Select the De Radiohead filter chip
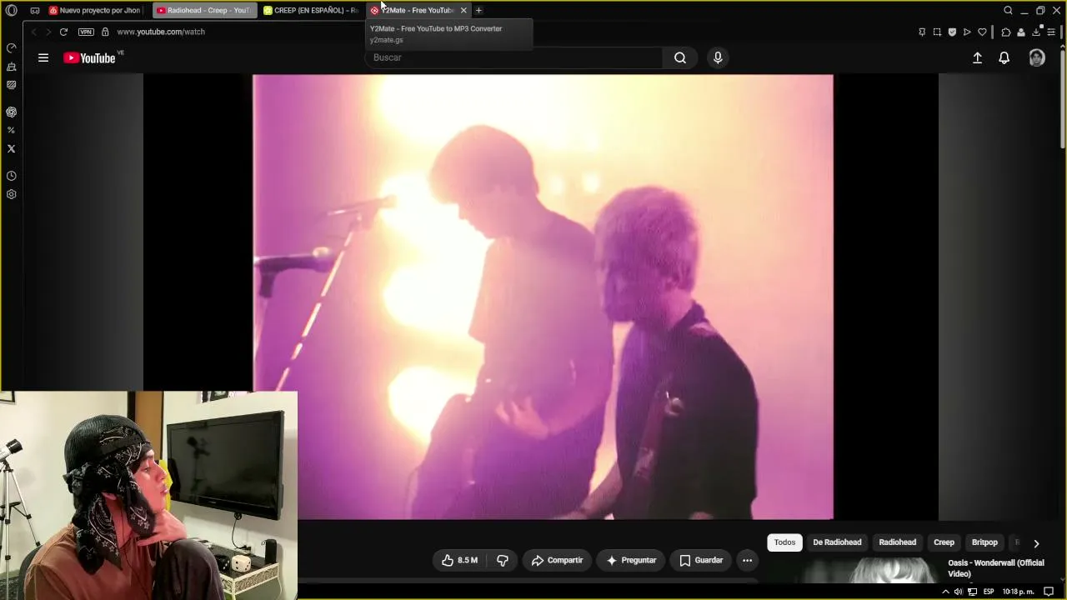Screen dimensions: 1067x600 point(837,542)
